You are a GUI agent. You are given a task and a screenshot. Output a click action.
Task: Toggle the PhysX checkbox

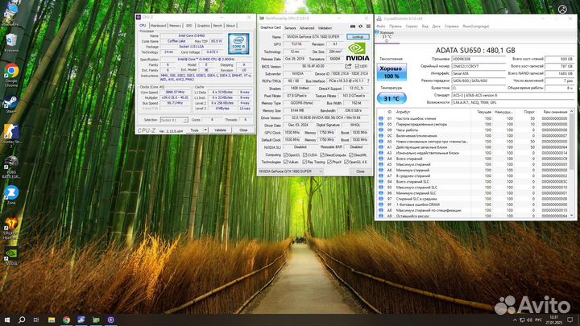point(329,162)
